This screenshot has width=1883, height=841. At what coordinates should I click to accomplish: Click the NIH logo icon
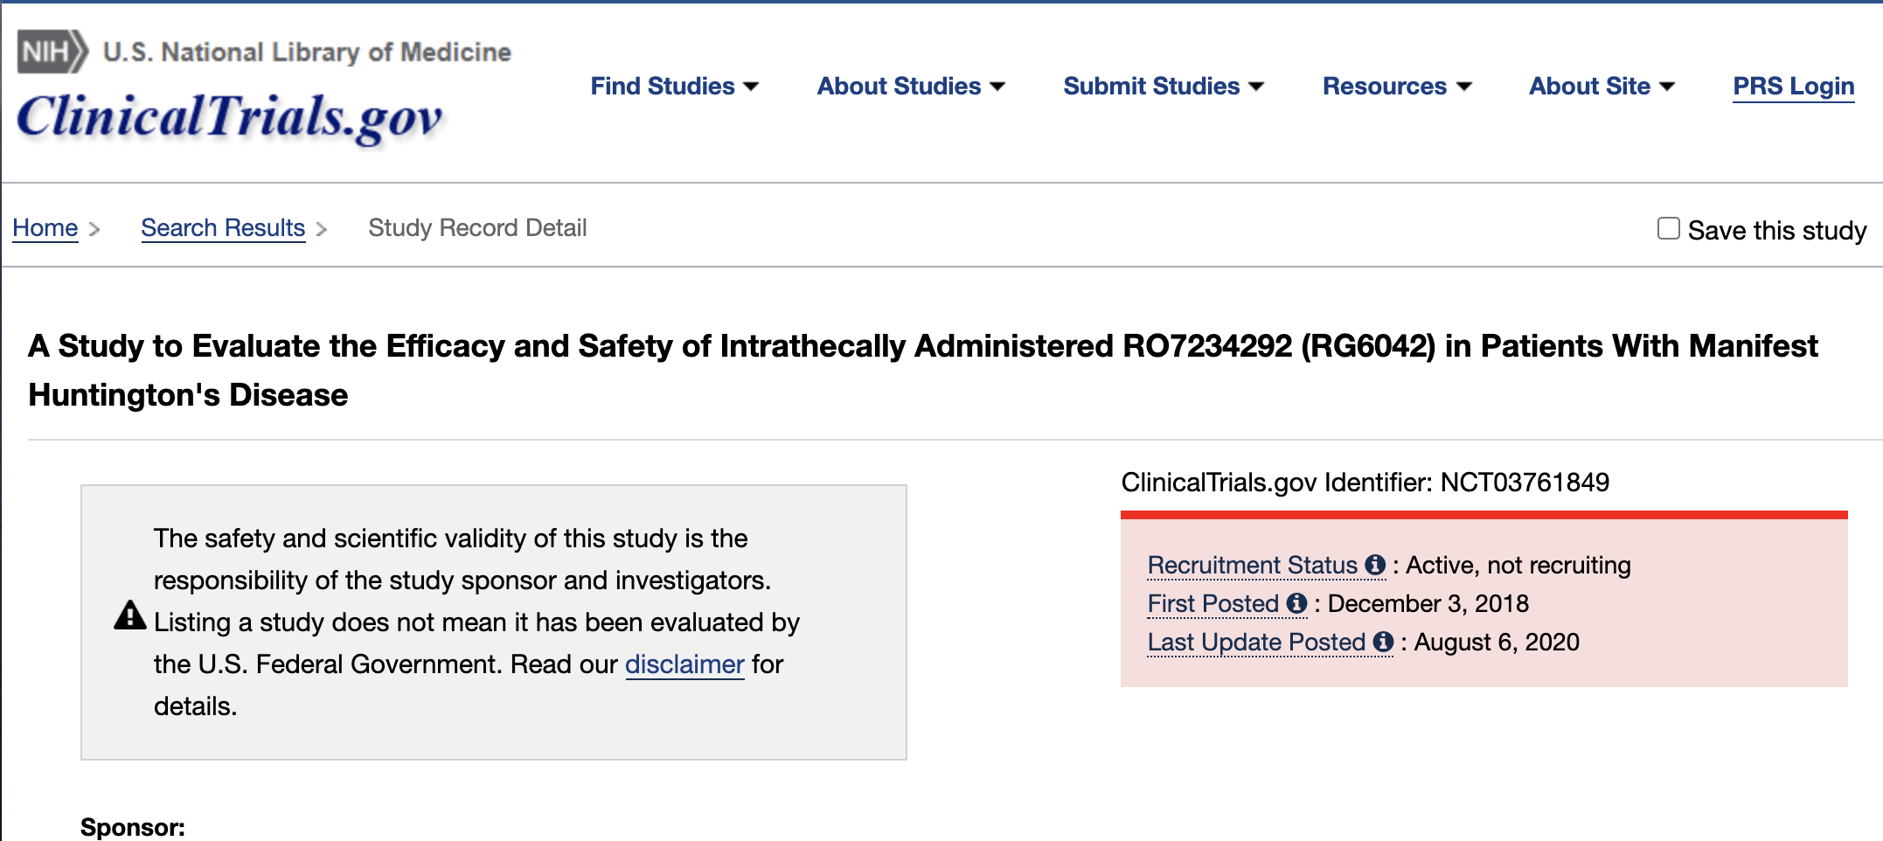52,52
